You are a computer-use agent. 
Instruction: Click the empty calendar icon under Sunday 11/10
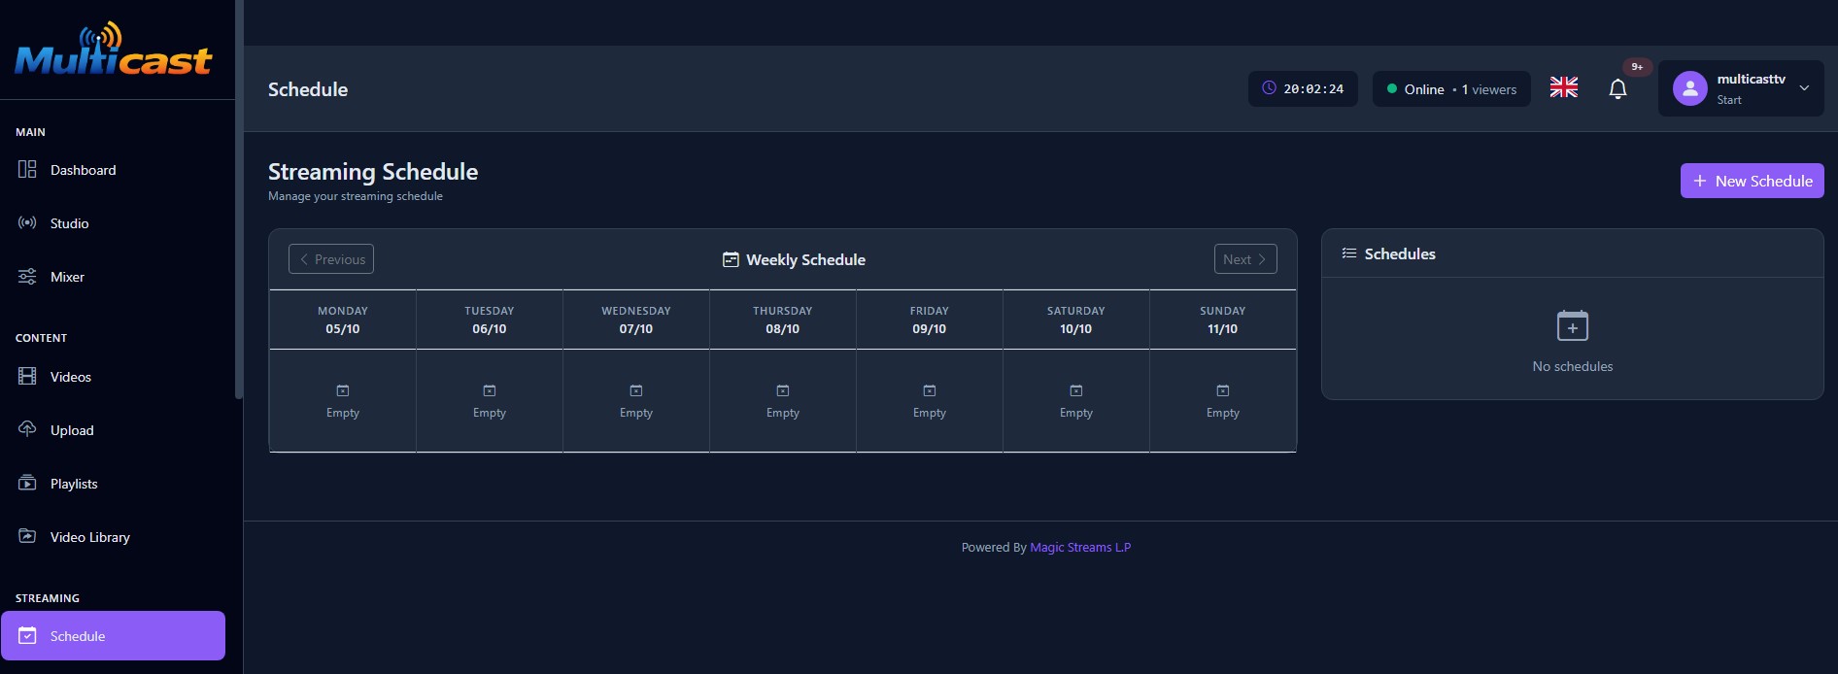tap(1223, 390)
